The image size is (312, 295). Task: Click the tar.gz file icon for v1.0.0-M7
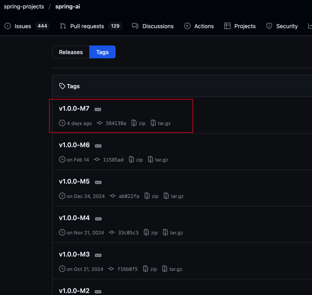point(153,123)
